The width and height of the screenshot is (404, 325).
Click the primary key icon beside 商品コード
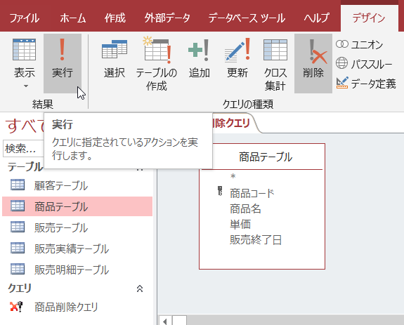coord(220,191)
